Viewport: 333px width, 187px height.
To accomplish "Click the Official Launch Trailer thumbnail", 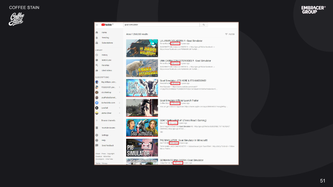I will (142, 108).
